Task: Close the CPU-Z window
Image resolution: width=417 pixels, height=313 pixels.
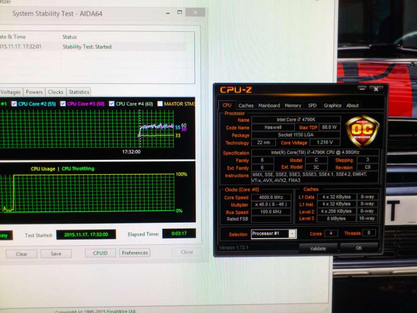Action: pos(376,89)
